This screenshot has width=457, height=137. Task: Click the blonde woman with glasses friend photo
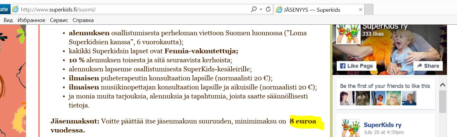(393, 98)
